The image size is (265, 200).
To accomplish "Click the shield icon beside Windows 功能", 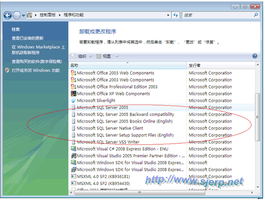I will coord(7,70).
